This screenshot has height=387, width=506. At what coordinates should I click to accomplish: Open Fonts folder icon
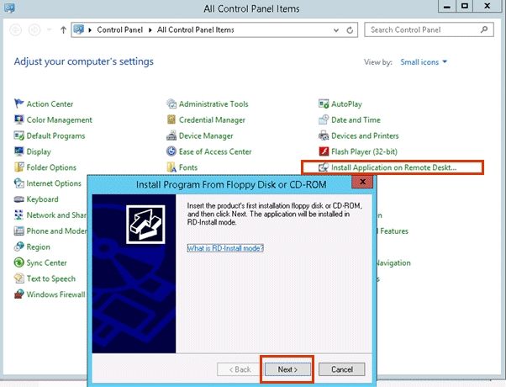(x=171, y=167)
